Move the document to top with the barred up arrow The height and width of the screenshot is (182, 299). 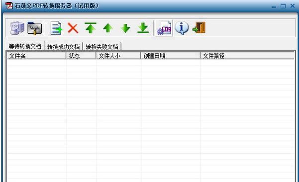[91, 28]
